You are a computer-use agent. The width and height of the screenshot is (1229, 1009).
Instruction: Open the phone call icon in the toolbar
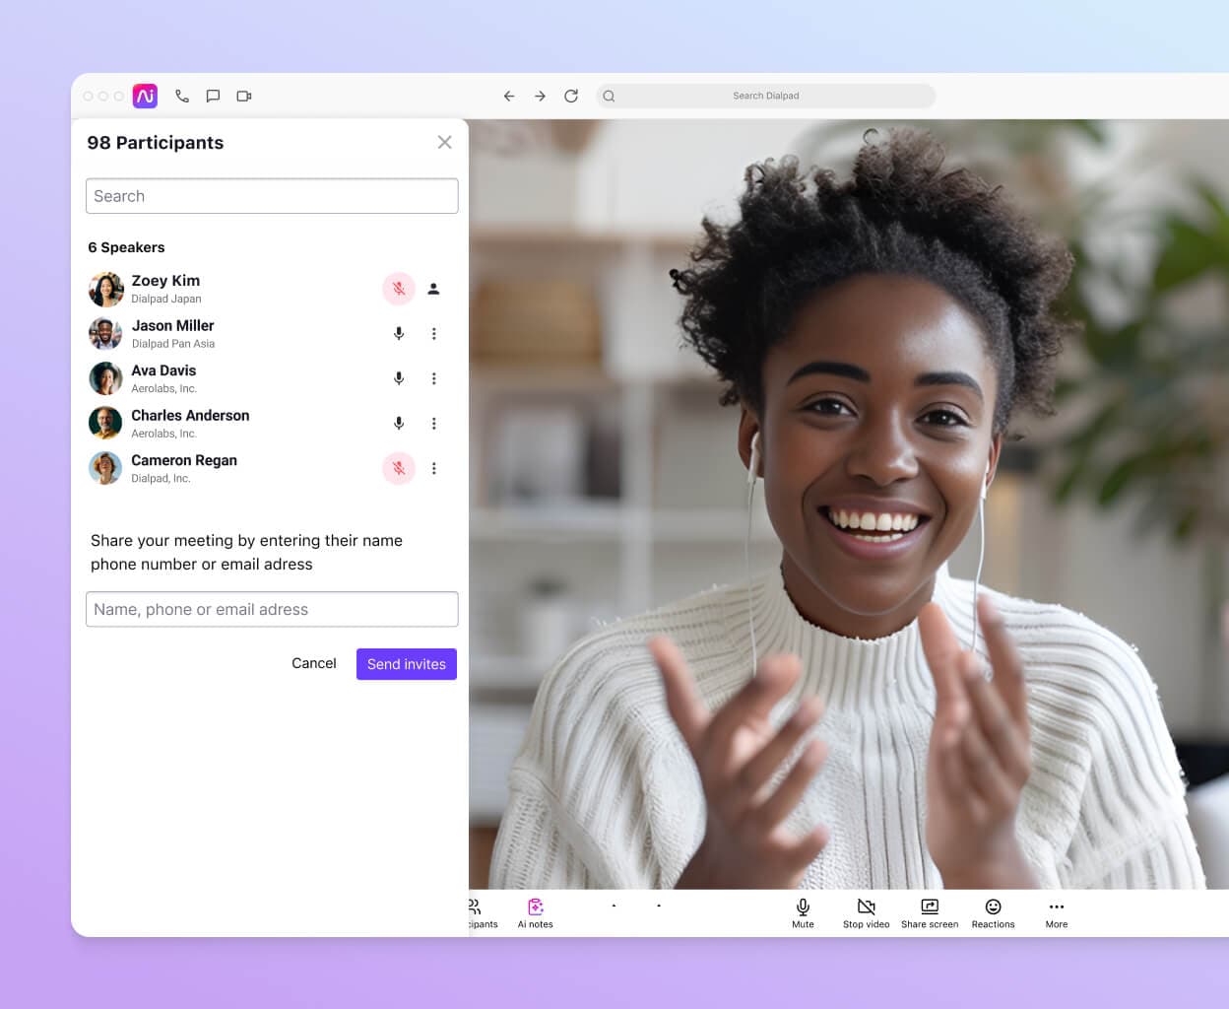pos(181,96)
